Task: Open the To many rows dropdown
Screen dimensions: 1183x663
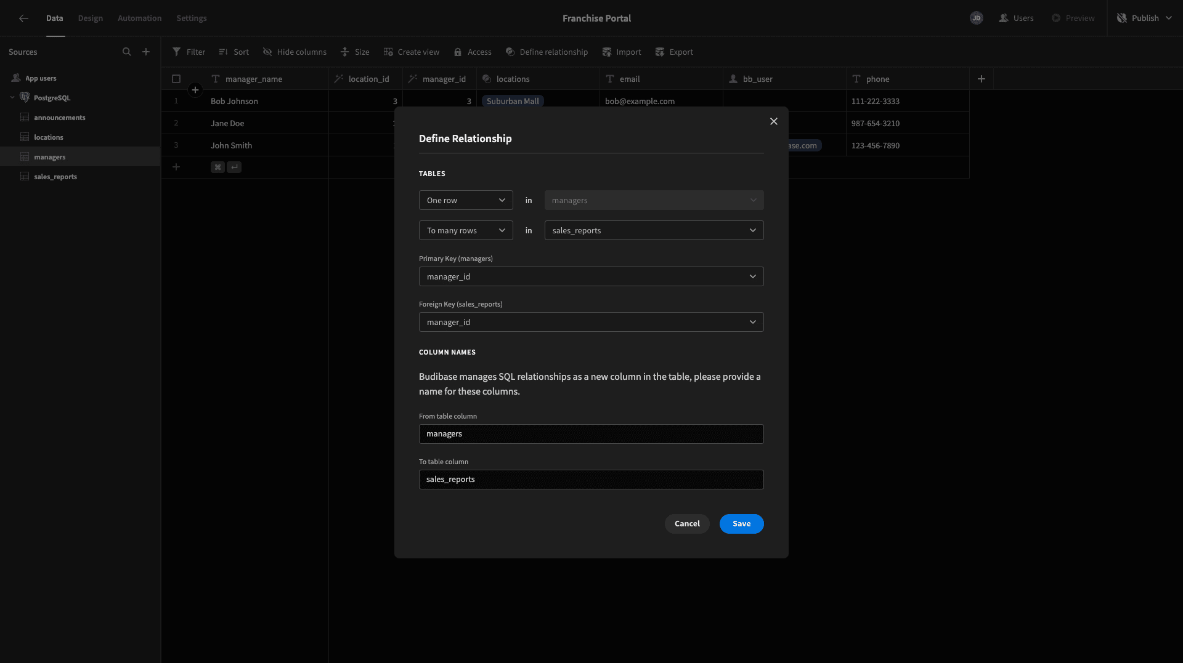Action: point(466,230)
